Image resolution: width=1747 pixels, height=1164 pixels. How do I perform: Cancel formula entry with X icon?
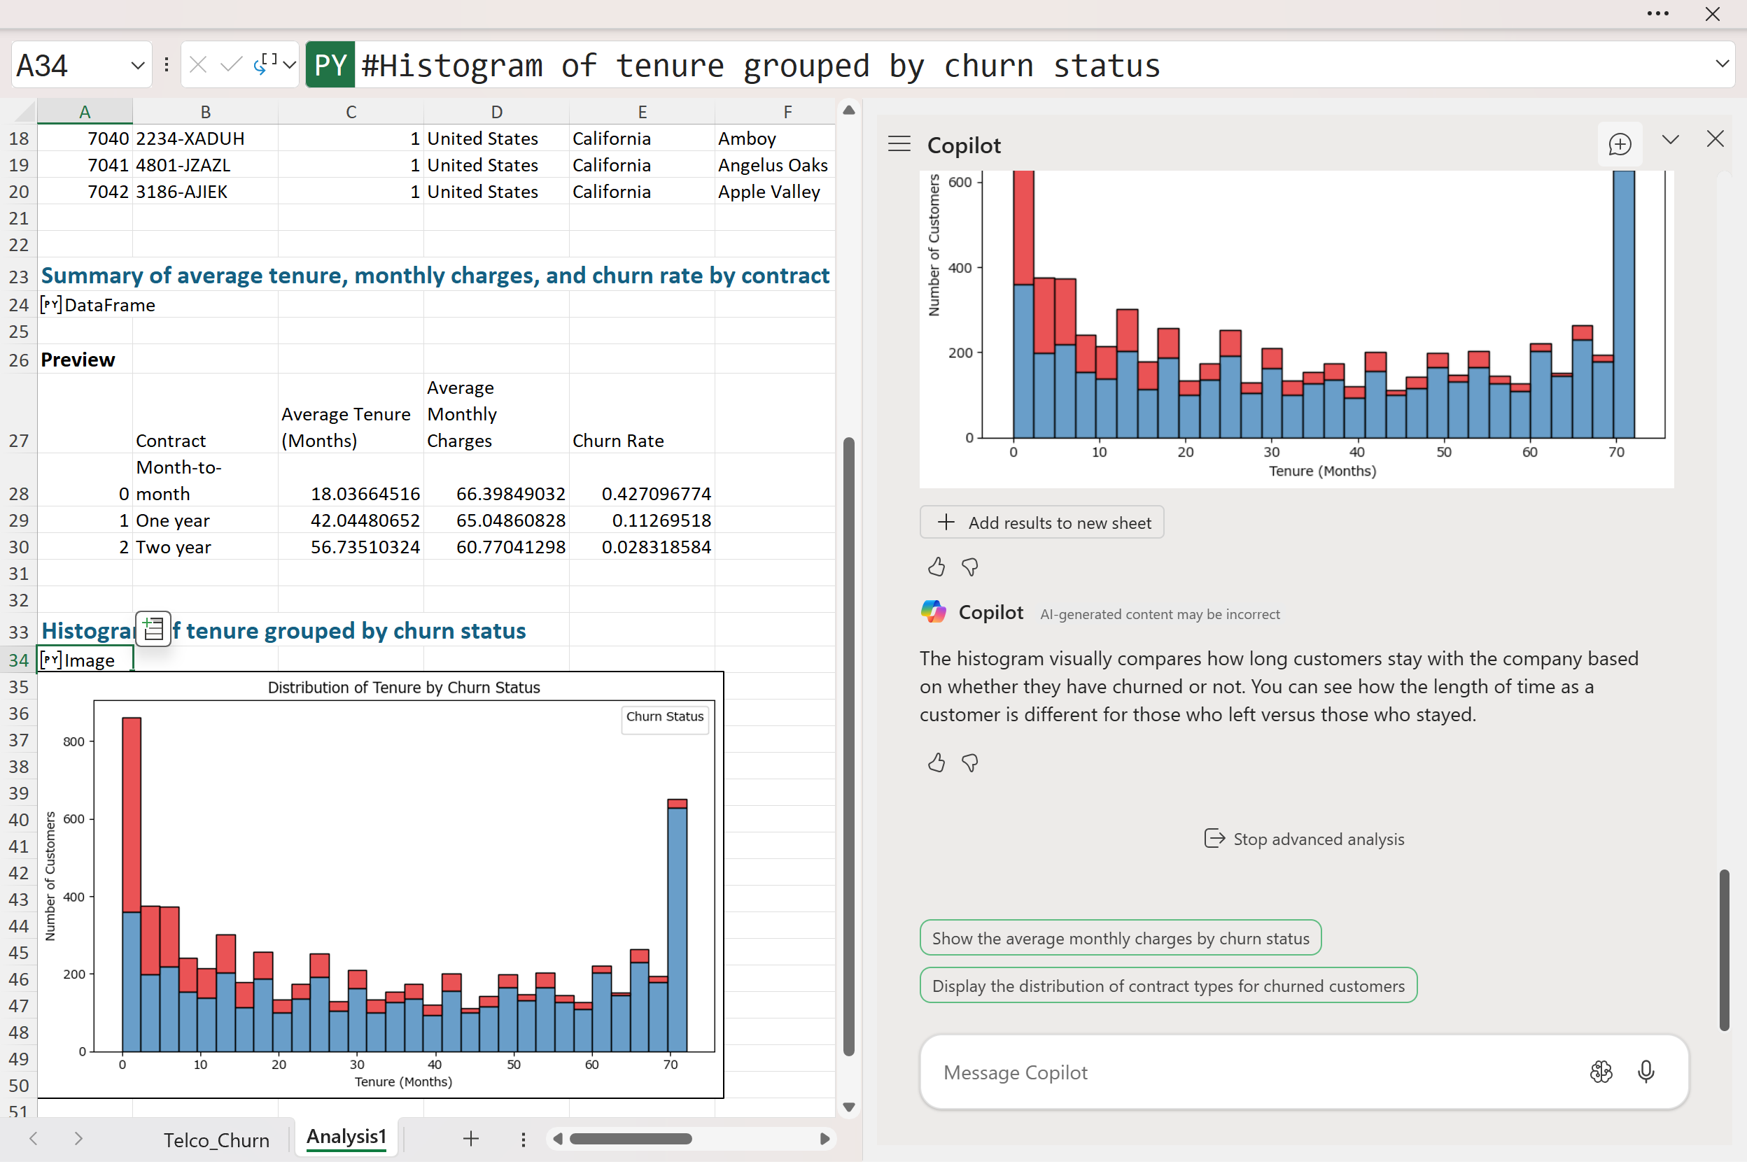[x=197, y=65]
